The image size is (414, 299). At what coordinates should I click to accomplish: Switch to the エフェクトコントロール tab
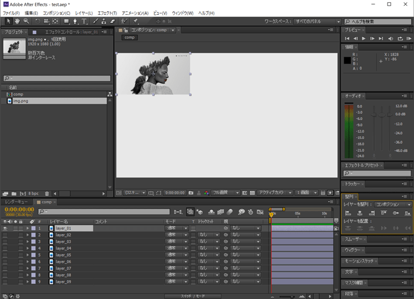[71, 32]
